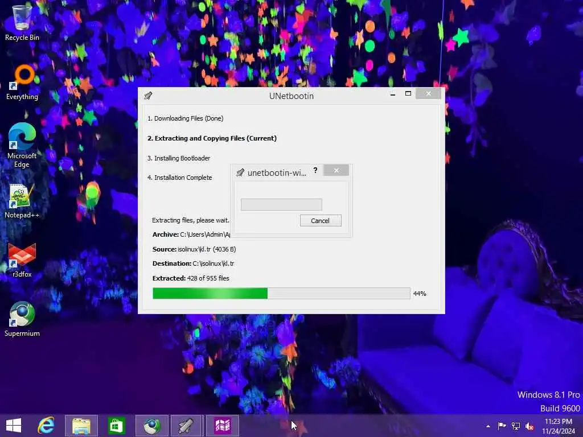Show hidden system tray icons arrow
Screen dimensions: 583x437
pyautogui.click(x=488, y=426)
